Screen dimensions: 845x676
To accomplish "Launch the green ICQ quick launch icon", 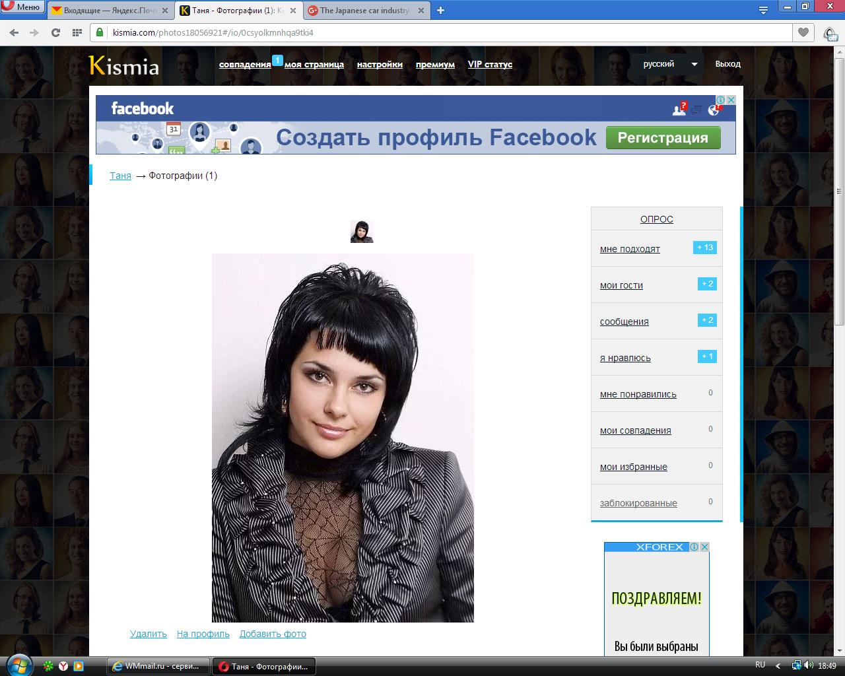I will click(49, 666).
